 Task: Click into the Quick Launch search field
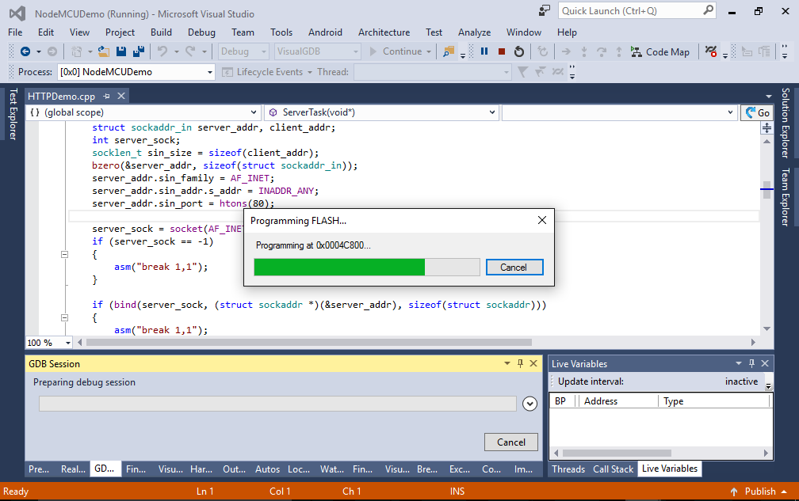631,10
